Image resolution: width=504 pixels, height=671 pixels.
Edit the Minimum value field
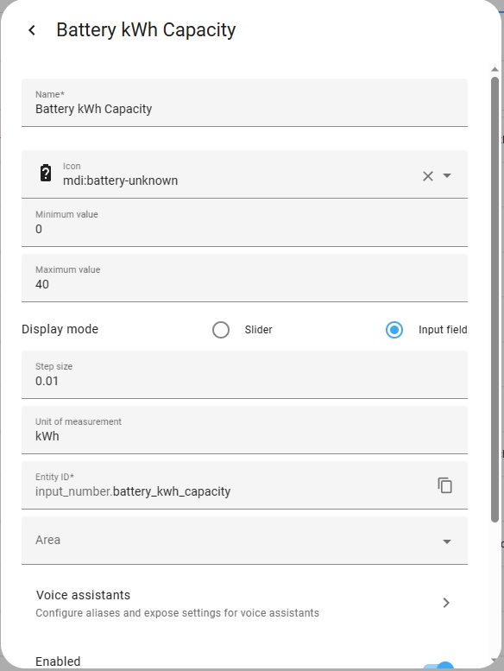244,223
